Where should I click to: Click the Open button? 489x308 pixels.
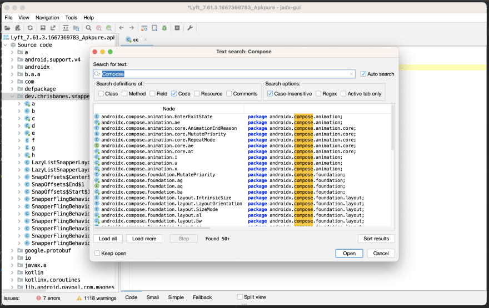point(350,253)
